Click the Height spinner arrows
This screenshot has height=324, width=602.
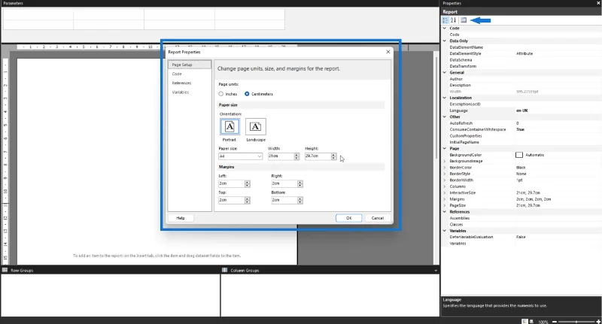[x=333, y=156]
